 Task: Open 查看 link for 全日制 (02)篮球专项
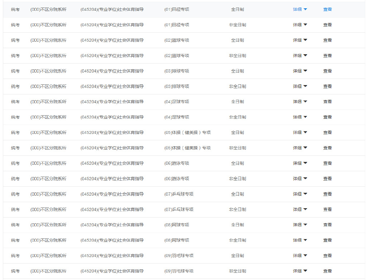point(328,40)
